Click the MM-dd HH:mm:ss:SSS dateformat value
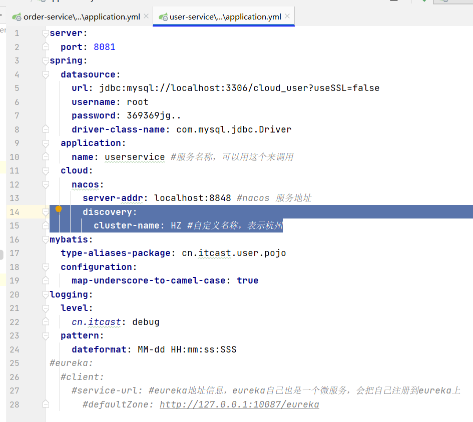Viewport: 473px width, 422px height. (x=187, y=349)
